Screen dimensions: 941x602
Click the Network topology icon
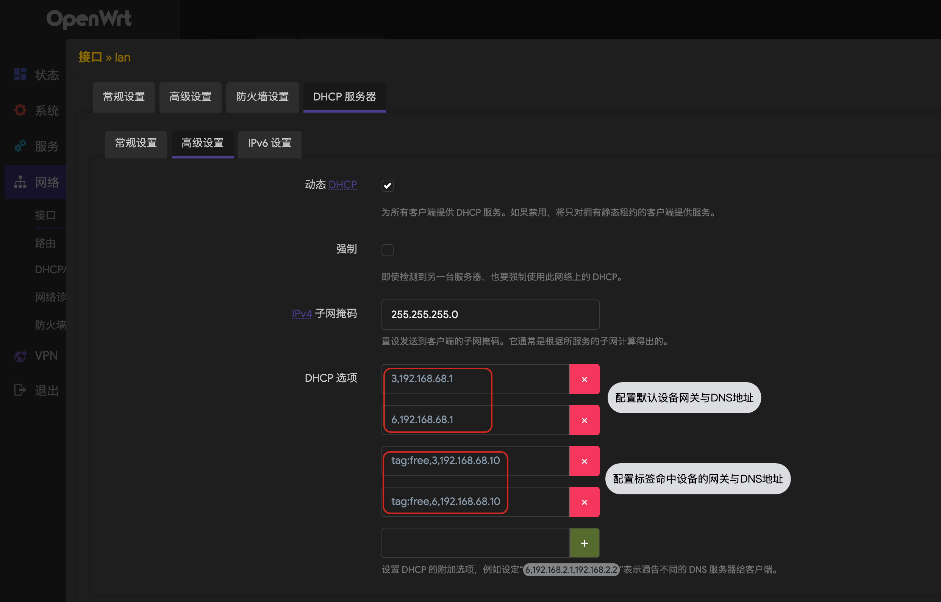[20, 182]
